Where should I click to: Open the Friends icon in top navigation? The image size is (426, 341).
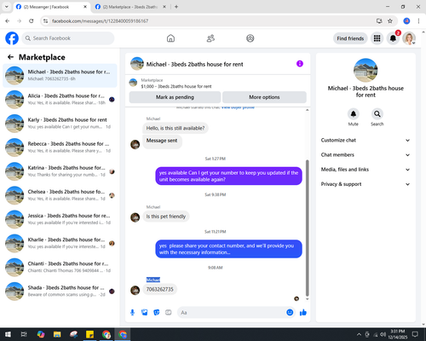click(x=210, y=38)
